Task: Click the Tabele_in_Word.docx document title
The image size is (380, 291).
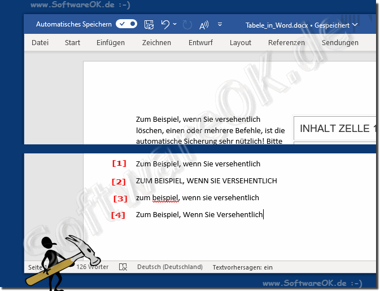Action: [x=277, y=25]
